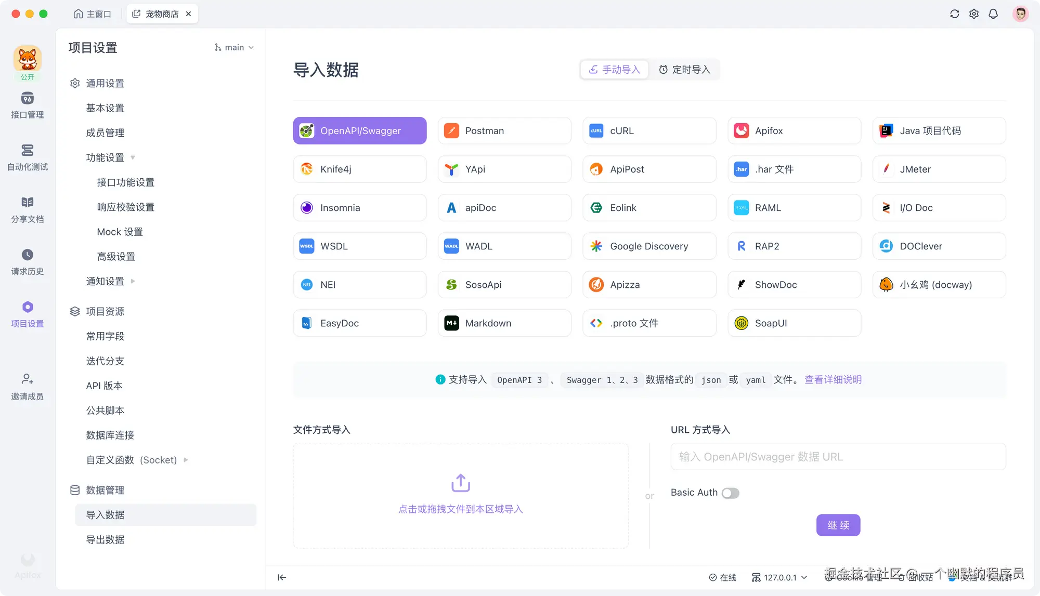Select I/O Doc import format
The width and height of the screenshot is (1040, 596).
click(939, 208)
